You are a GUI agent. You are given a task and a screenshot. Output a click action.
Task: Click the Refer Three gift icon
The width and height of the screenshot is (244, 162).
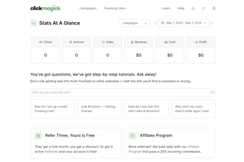pyautogui.click(x=38, y=136)
